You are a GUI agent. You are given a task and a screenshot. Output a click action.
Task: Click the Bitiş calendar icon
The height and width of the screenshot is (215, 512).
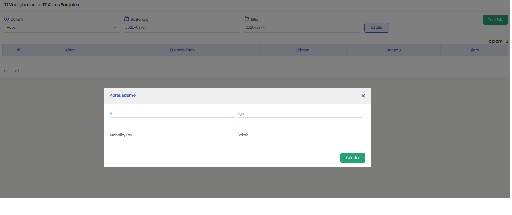coord(247,19)
